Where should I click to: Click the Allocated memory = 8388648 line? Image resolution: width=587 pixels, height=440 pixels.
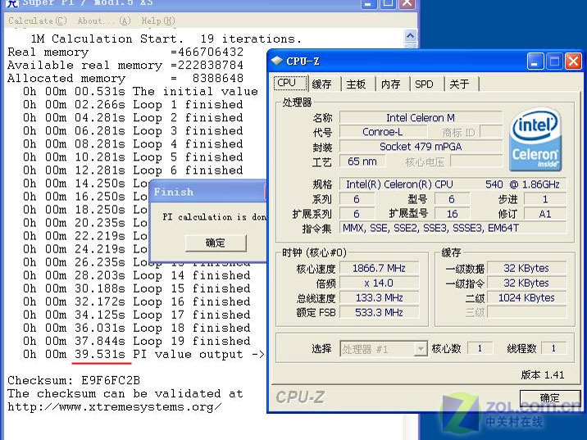click(125, 78)
